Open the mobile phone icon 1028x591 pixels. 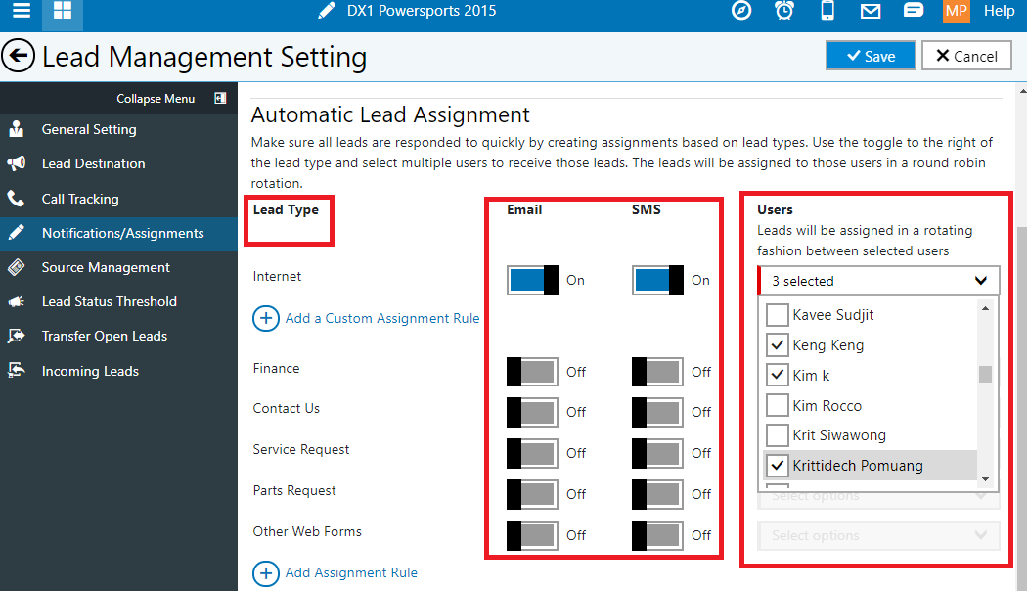[827, 11]
